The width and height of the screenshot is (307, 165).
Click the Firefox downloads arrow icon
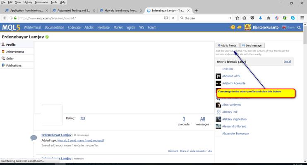click(x=261, y=18)
